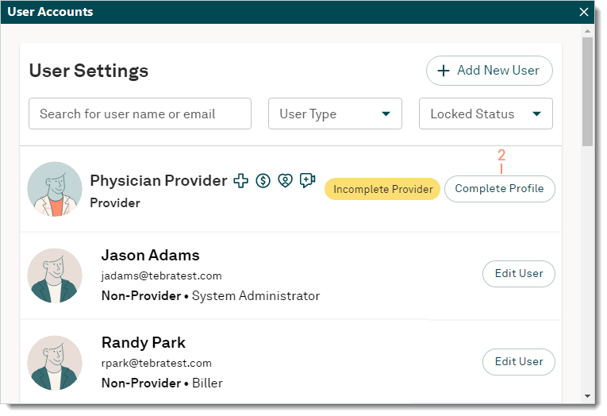The image size is (607, 416).
Task: Open the User Type dropdown
Action: [335, 114]
